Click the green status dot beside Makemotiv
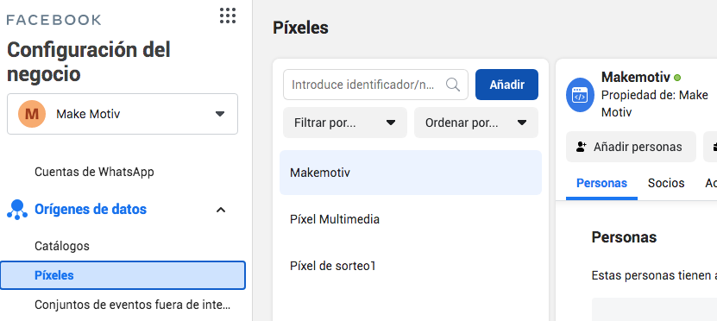 pos(677,78)
